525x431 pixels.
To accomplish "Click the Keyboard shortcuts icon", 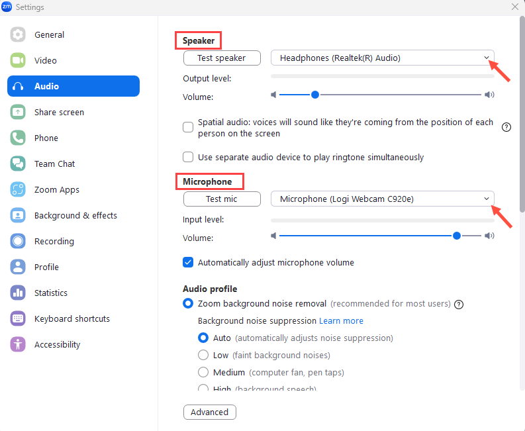I will (x=18, y=318).
